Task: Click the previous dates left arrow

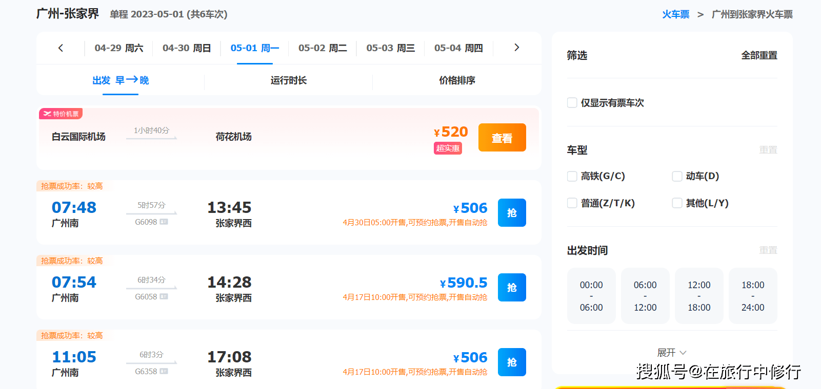Action: [61, 48]
